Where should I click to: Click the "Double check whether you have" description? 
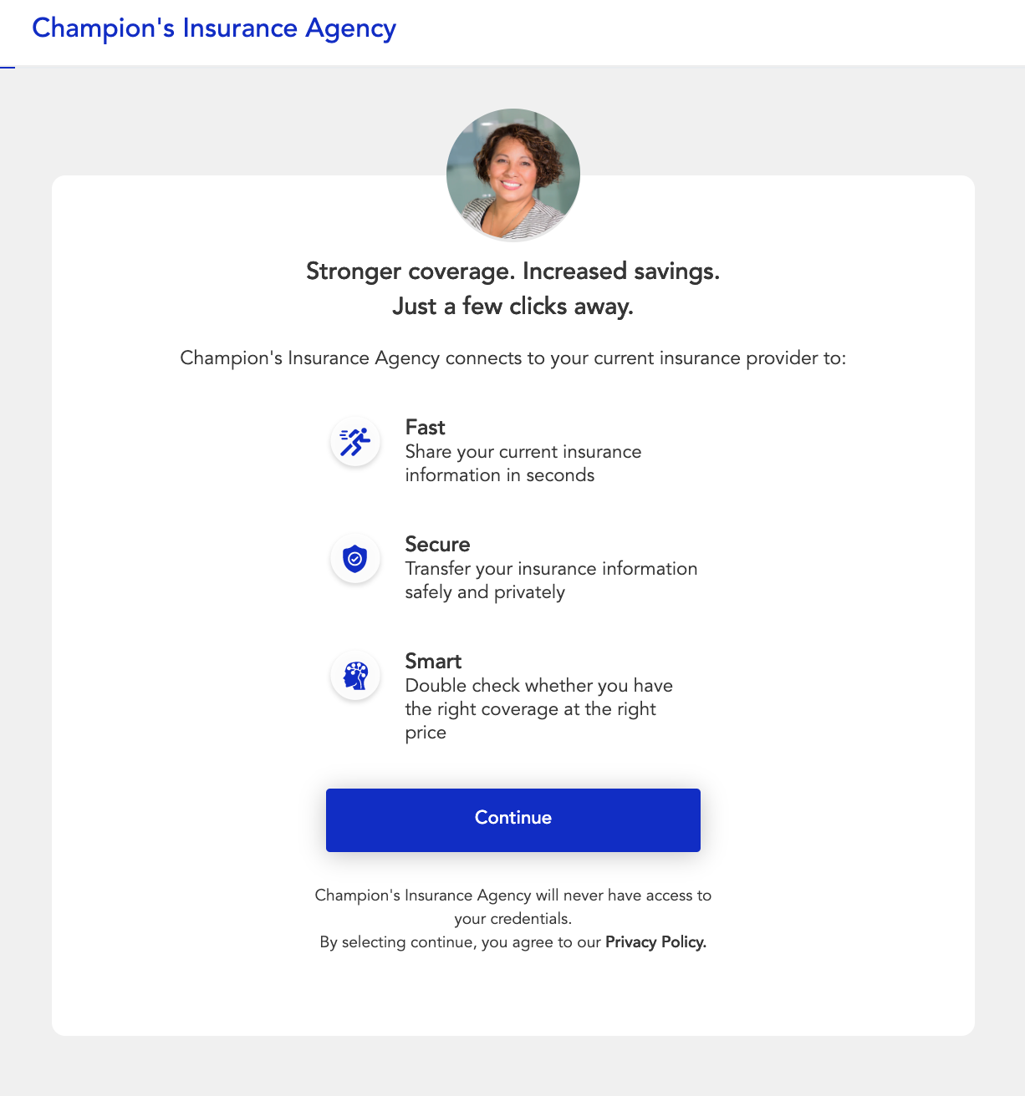[x=538, y=686]
